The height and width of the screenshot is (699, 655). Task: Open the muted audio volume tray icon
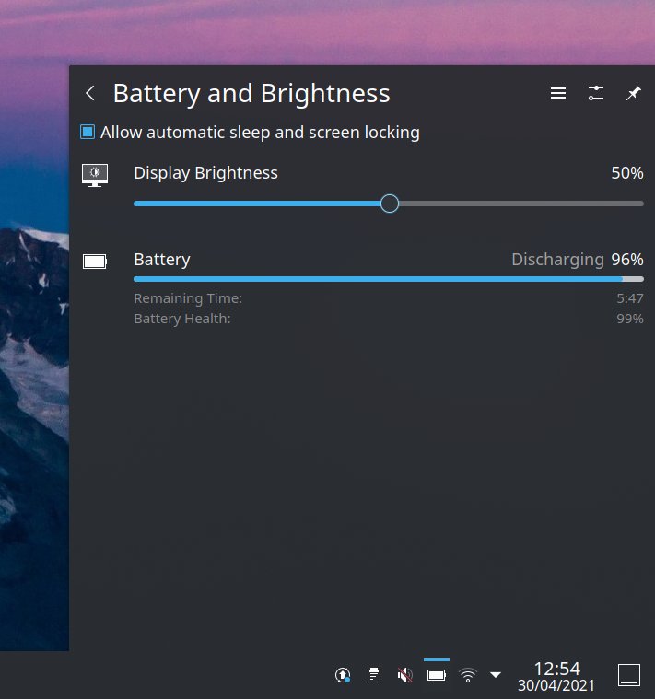(x=404, y=675)
